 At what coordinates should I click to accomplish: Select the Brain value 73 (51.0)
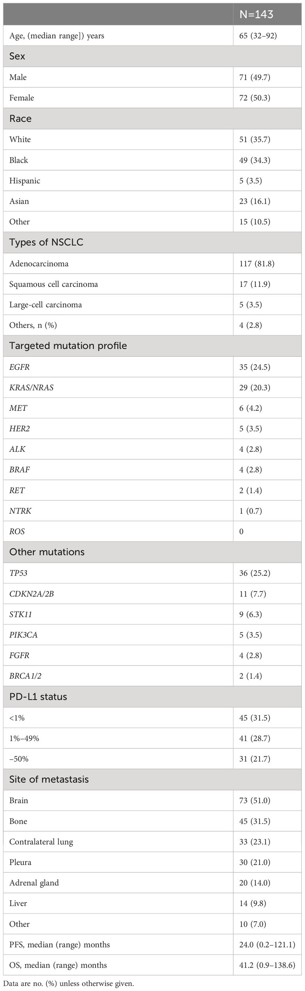click(254, 801)
